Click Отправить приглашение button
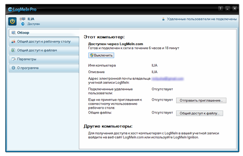The height and width of the screenshot is (156, 243). (x=201, y=101)
